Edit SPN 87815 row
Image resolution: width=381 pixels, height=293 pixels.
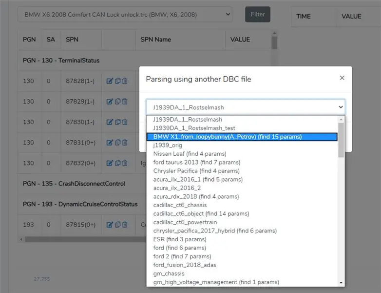(x=110, y=225)
